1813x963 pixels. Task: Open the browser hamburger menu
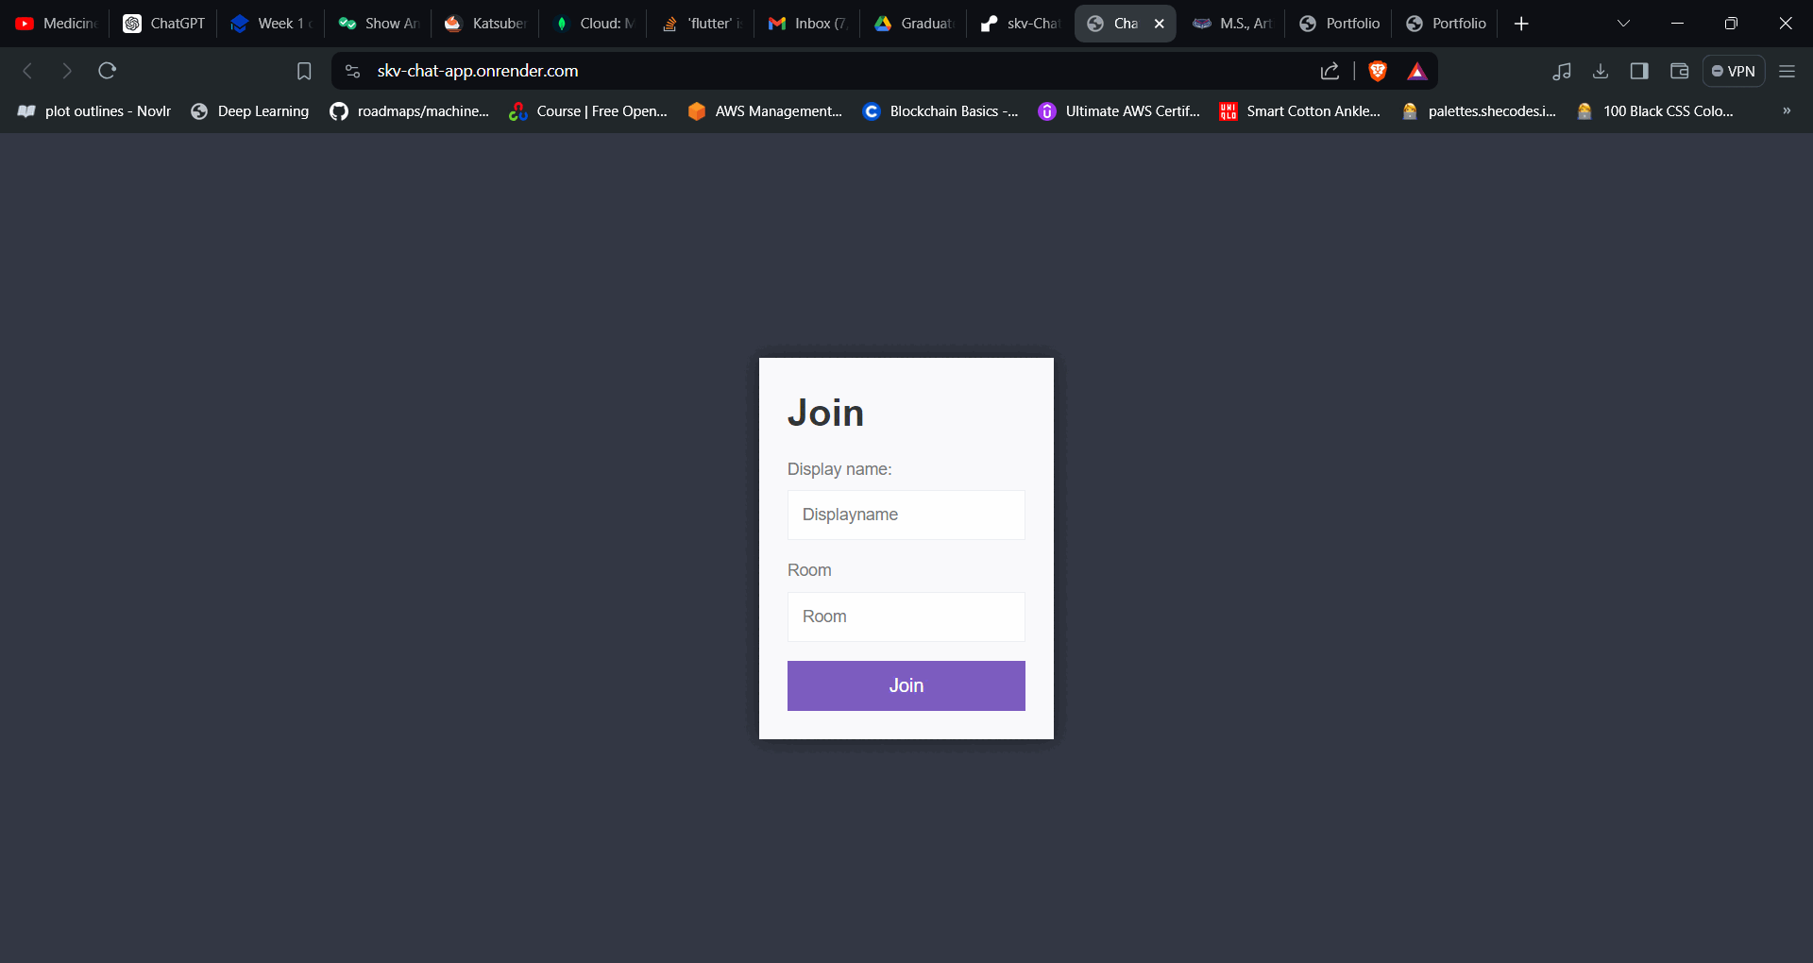[x=1787, y=71]
